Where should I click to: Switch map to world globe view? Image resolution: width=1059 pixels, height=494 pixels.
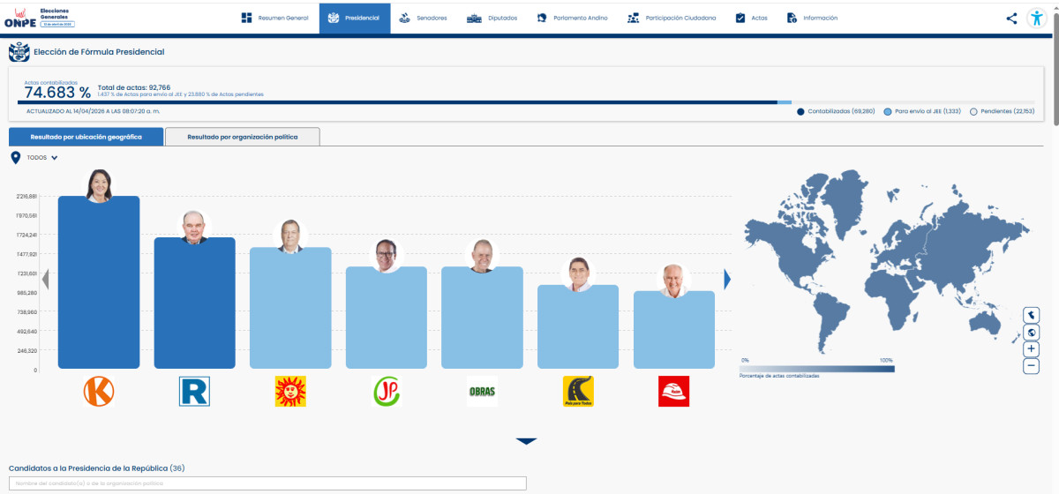click(x=1031, y=333)
